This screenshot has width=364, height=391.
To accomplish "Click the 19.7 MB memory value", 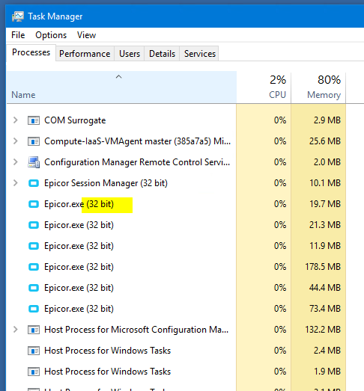I will point(325,204).
